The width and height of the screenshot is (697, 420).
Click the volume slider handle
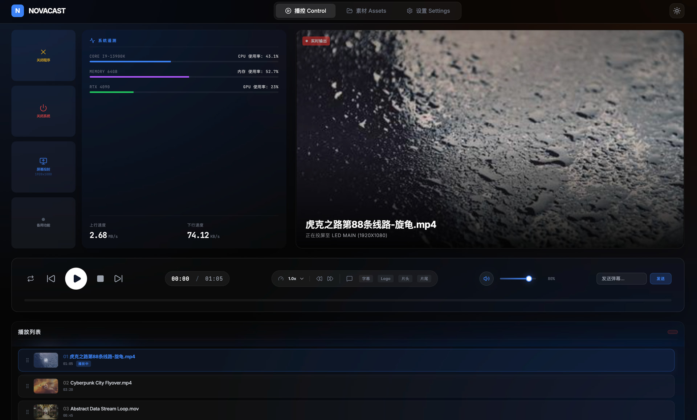point(529,278)
